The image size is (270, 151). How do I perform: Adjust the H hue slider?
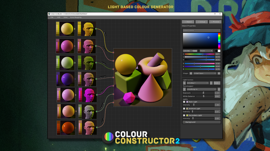coord(200,54)
